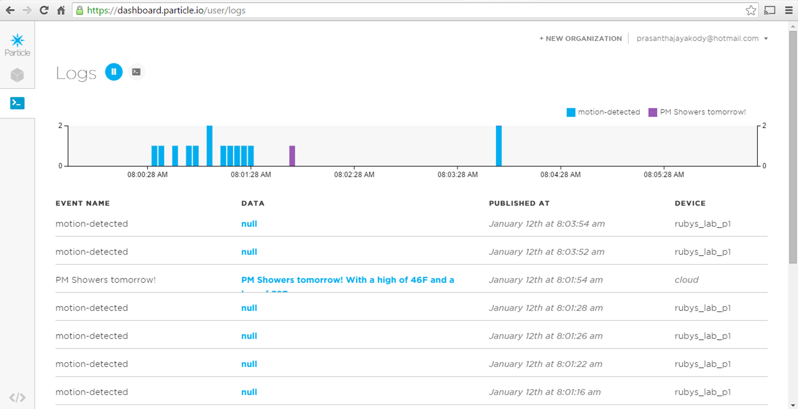798x409 pixels.
Task: Open the Chrome hamburger menu
Action: (789, 10)
